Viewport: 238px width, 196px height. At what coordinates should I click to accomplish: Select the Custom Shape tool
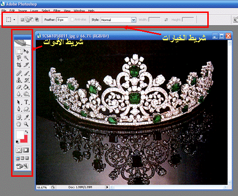tap(26, 109)
